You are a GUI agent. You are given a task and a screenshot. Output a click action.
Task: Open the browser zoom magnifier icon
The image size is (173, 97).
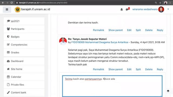(x=156, y=3)
